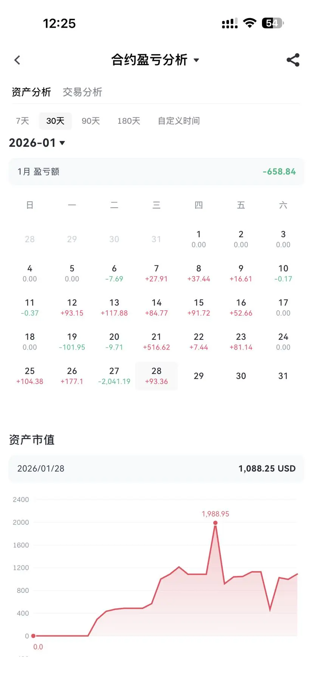Tap the share icon
Viewport: 313px width, 681px height.
pos(293,60)
